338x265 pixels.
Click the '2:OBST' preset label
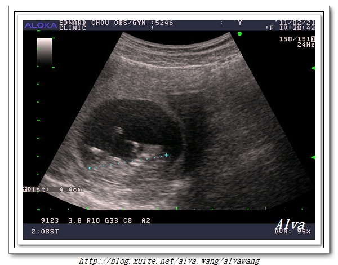pos(45,232)
